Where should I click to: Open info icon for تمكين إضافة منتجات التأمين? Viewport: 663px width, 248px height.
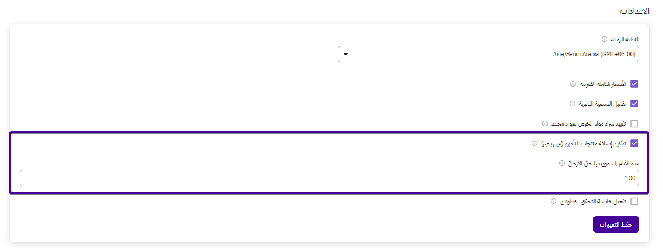tap(534, 143)
